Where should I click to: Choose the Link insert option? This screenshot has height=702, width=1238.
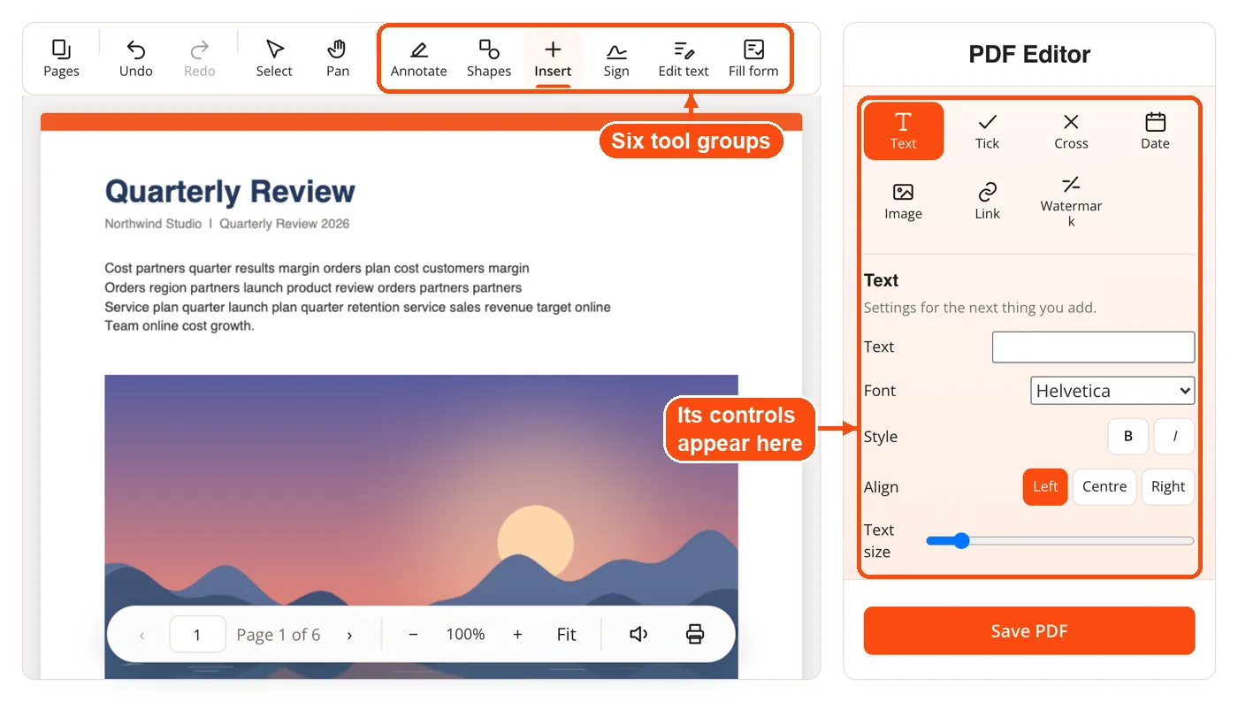988,202
